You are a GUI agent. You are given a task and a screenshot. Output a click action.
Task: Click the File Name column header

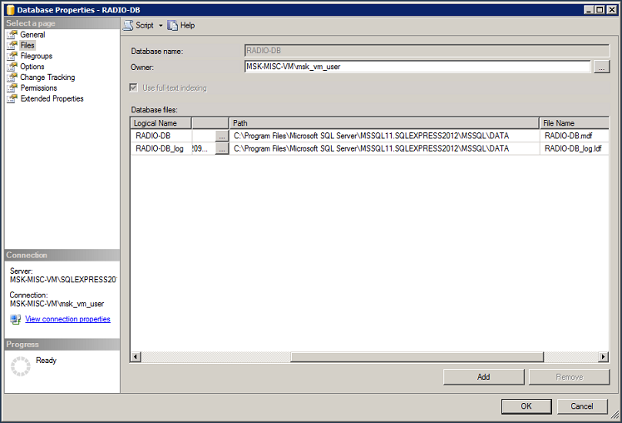575,123
